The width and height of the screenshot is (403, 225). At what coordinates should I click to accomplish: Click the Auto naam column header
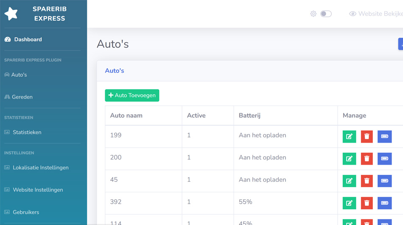[126, 115]
